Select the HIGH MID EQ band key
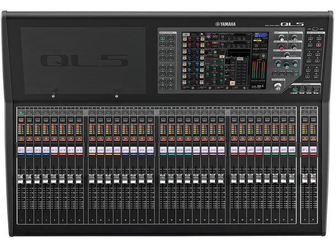The height and width of the screenshot is (248, 336). 289,74
